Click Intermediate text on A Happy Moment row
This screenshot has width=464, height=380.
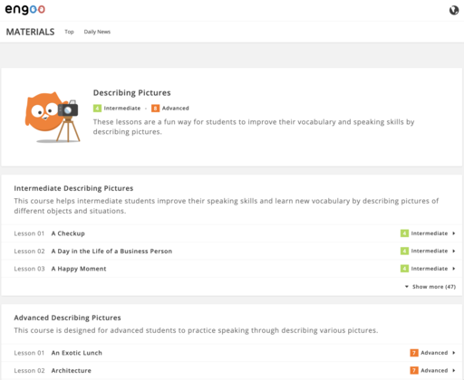click(x=430, y=269)
